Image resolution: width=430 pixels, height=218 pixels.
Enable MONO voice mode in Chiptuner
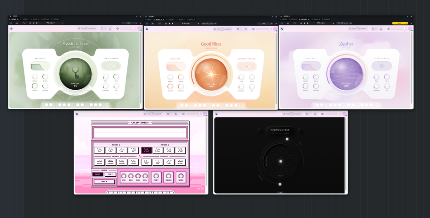[x=98, y=174]
